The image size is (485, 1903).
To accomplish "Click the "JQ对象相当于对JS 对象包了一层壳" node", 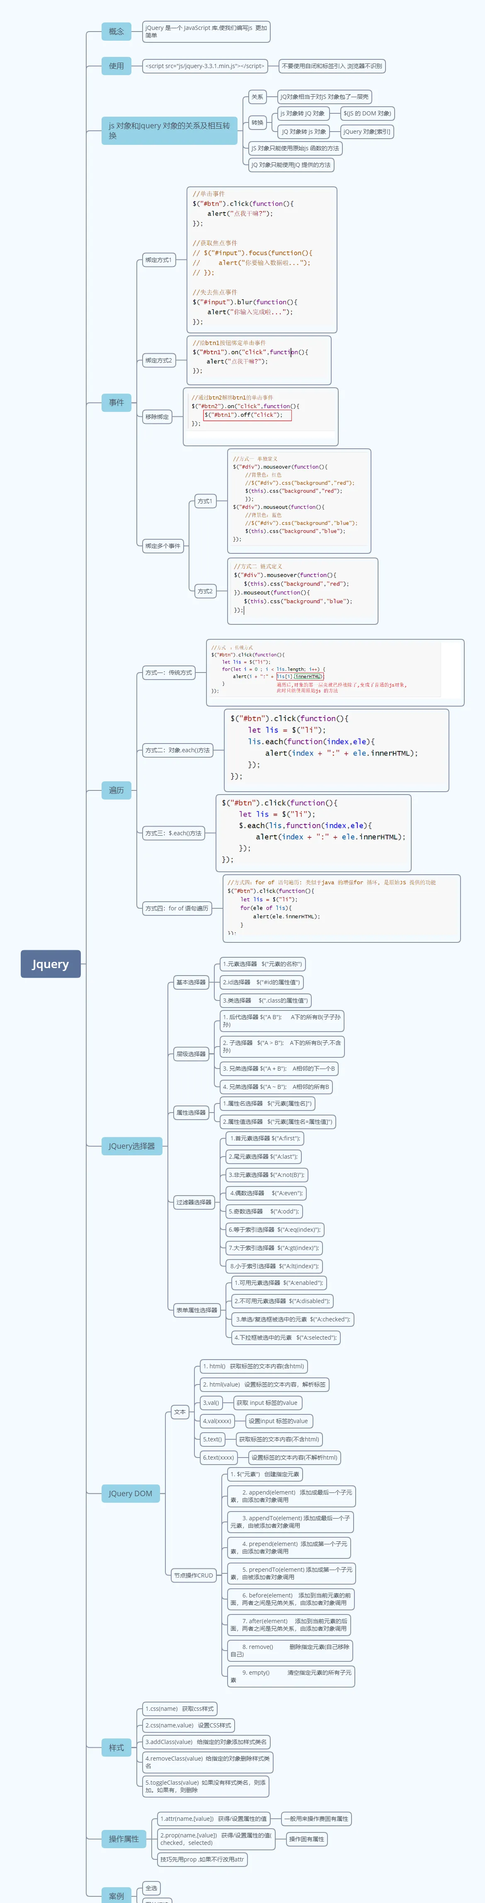I will tap(325, 97).
